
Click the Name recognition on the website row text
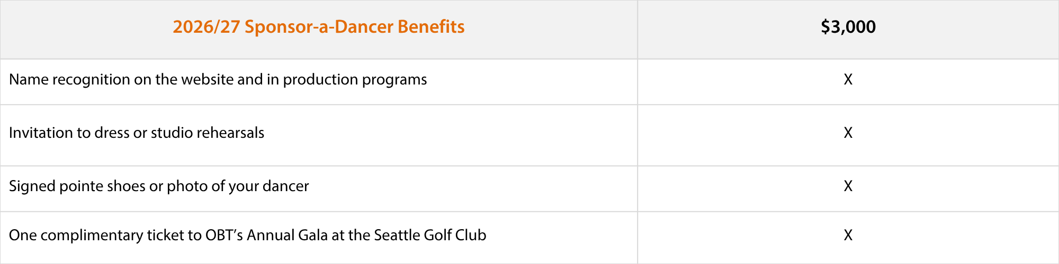[218, 80]
